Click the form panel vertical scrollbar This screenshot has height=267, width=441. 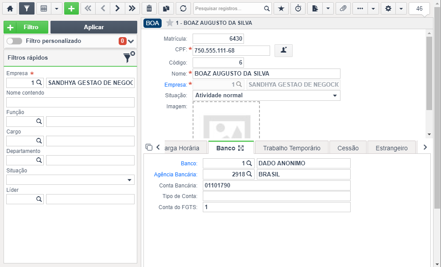click(x=429, y=73)
